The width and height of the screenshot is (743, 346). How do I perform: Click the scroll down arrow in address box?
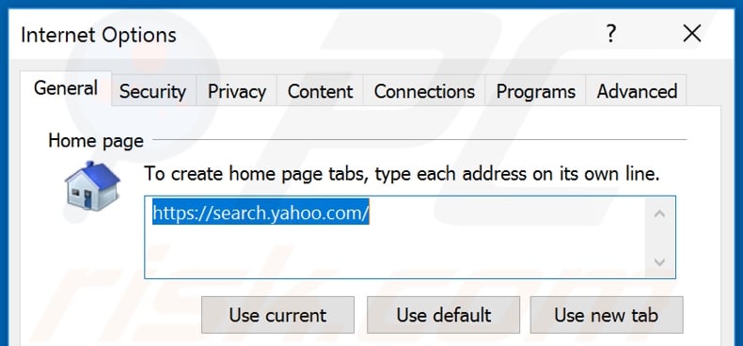tap(659, 261)
